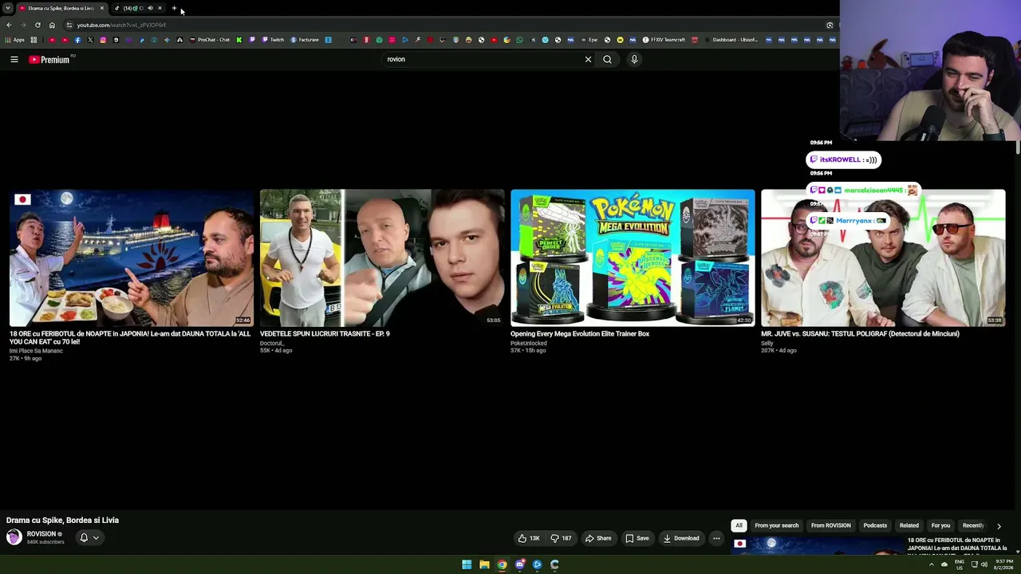Open the Instagram bookmark icon
This screenshot has width=1021, height=574.
point(103,40)
